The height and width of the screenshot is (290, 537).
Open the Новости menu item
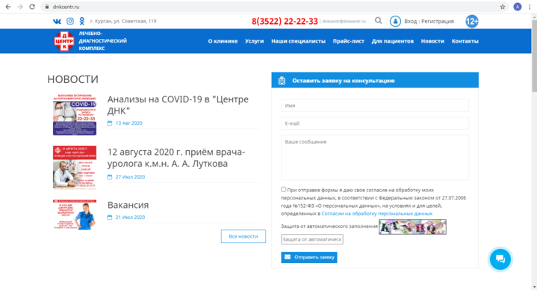(432, 41)
